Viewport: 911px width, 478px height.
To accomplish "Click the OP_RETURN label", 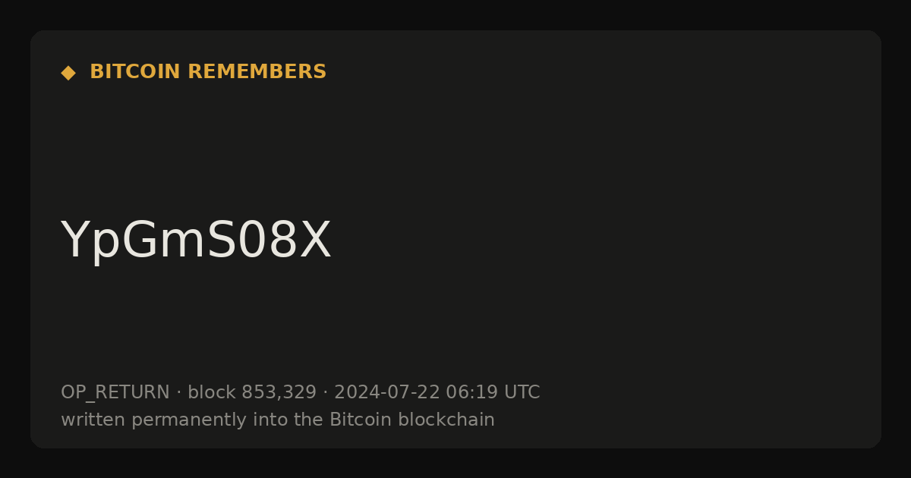I will [x=115, y=393].
